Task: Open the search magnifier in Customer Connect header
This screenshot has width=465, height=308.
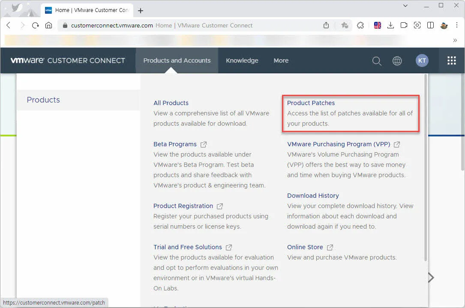Action: (x=377, y=60)
